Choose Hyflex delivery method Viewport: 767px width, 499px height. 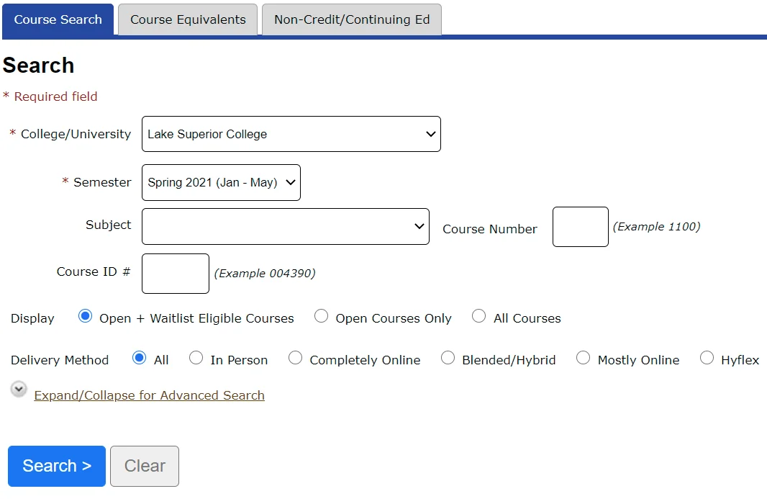point(707,358)
